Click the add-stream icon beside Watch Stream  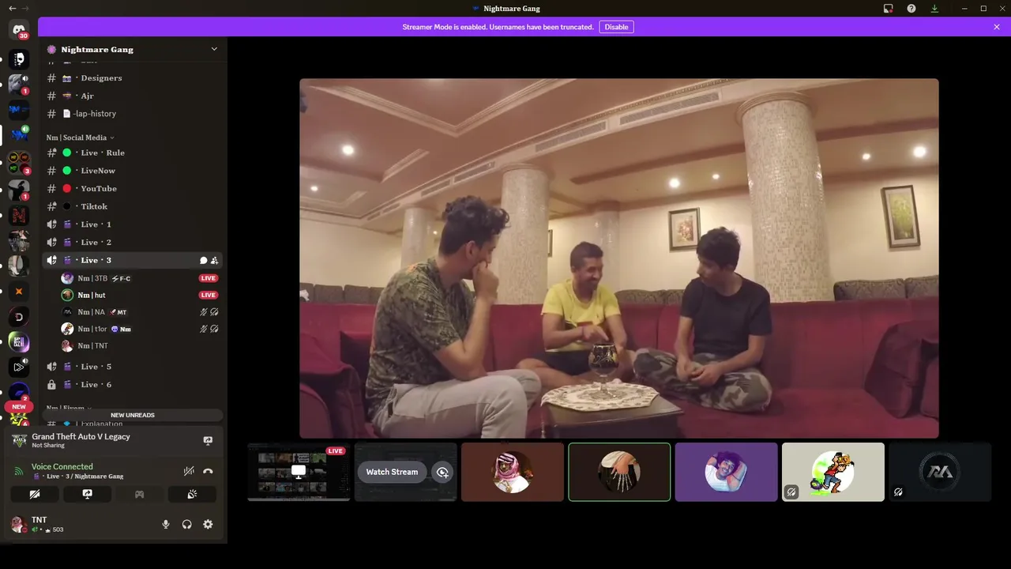tap(442, 472)
